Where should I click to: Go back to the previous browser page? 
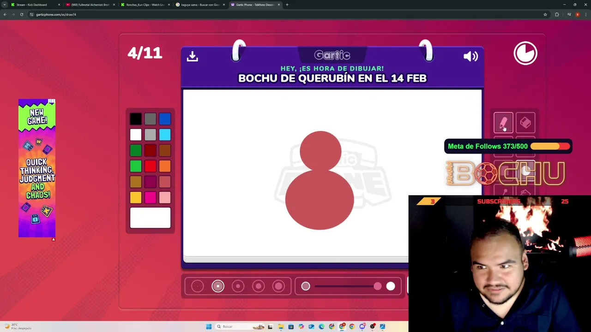point(5,14)
